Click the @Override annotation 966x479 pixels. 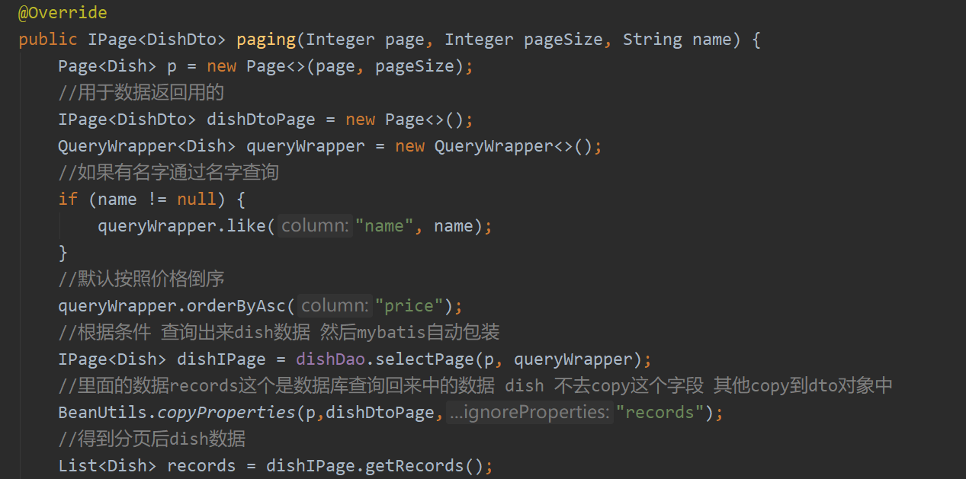point(63,13)
